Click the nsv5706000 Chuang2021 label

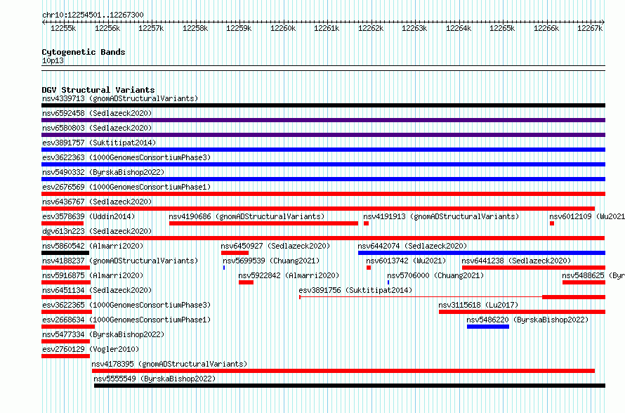pyautogui.click(x=435, y=275)
